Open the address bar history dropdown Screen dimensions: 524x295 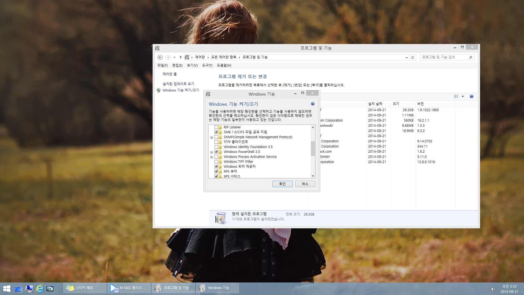tap(407, 57)
